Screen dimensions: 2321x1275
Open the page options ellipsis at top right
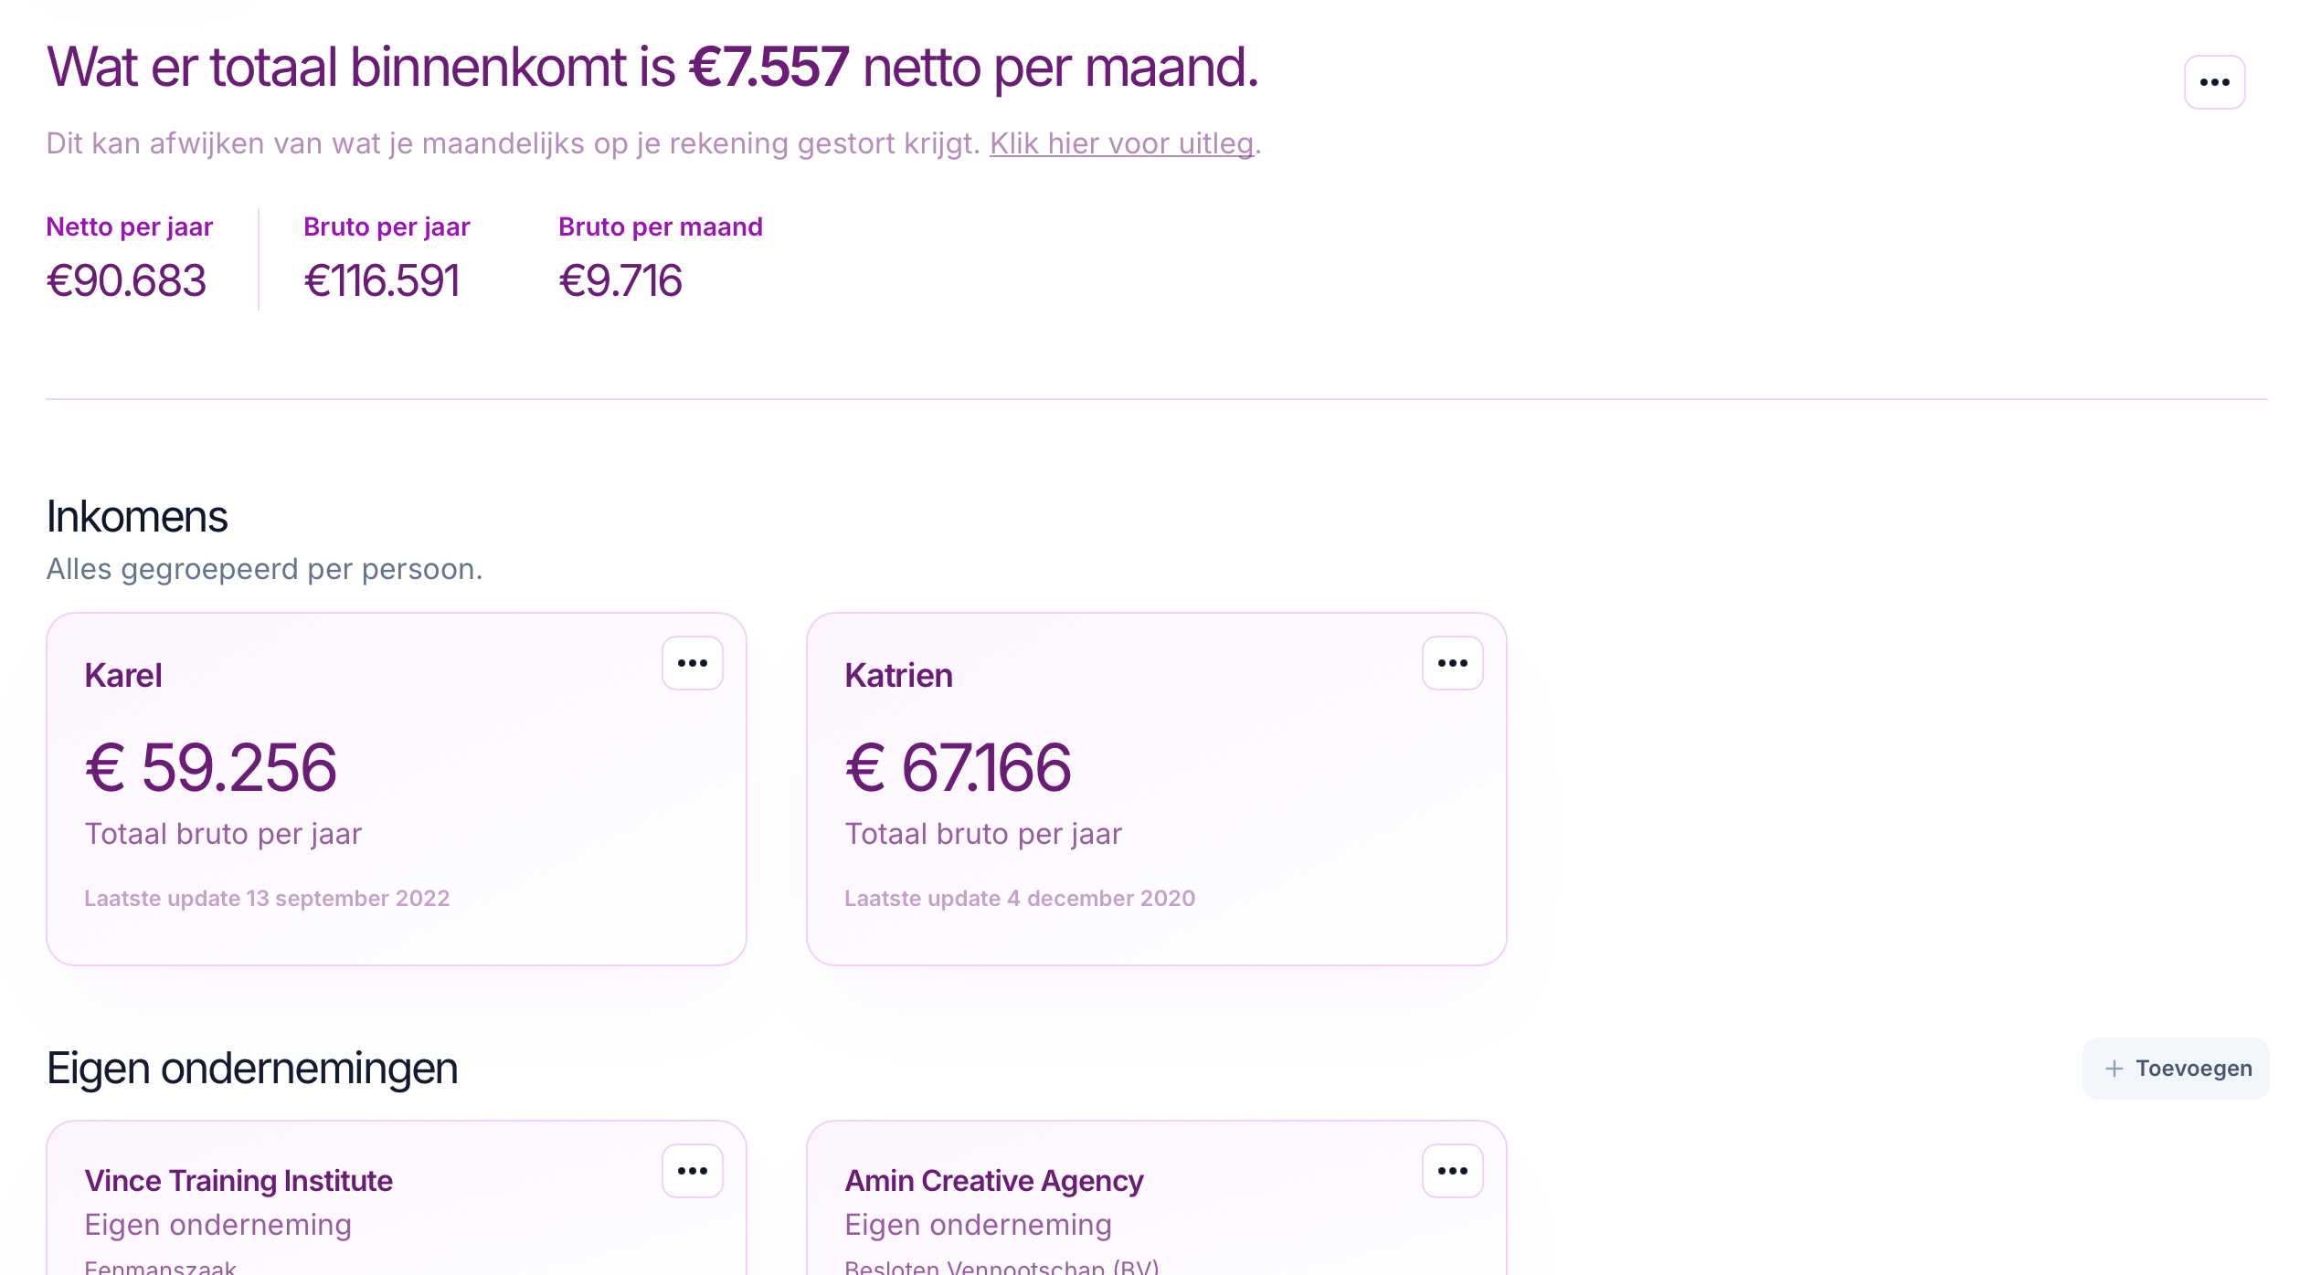point(2215,82)
